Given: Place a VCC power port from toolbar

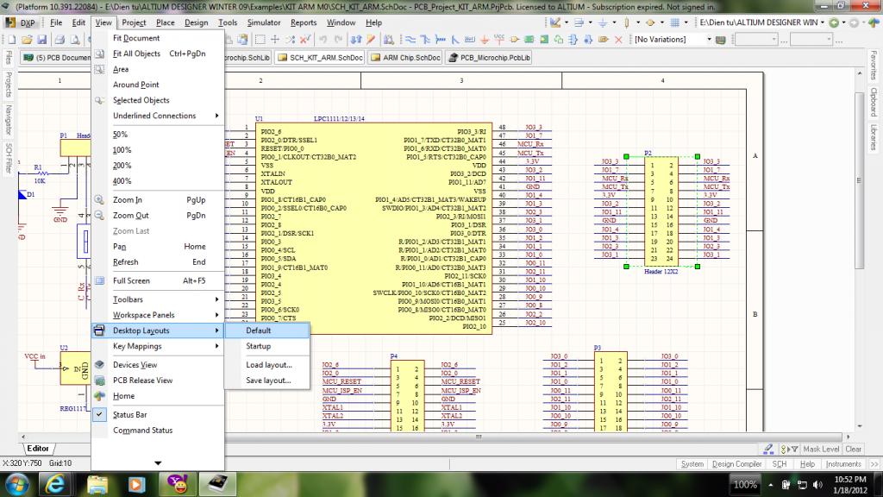Looking at the screenshot, I should [x=498, y=40].
